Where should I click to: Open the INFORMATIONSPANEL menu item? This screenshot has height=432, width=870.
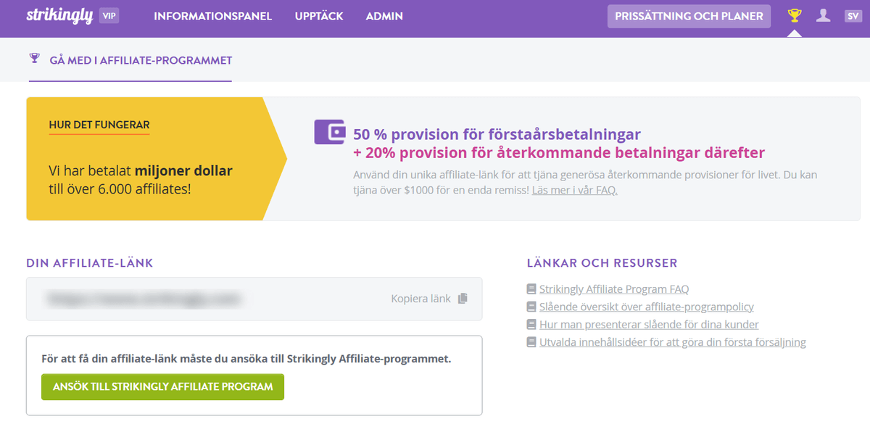212,16
